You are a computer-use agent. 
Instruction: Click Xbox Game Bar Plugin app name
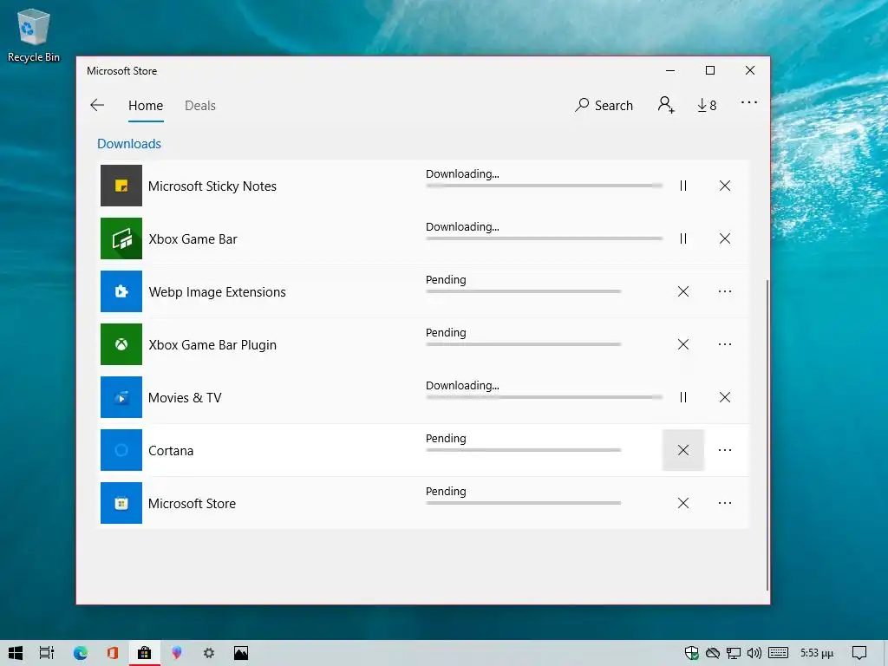click(x=212, y=345)
